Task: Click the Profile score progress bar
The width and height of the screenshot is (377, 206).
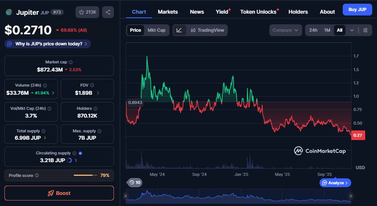Action: point(85,175)
